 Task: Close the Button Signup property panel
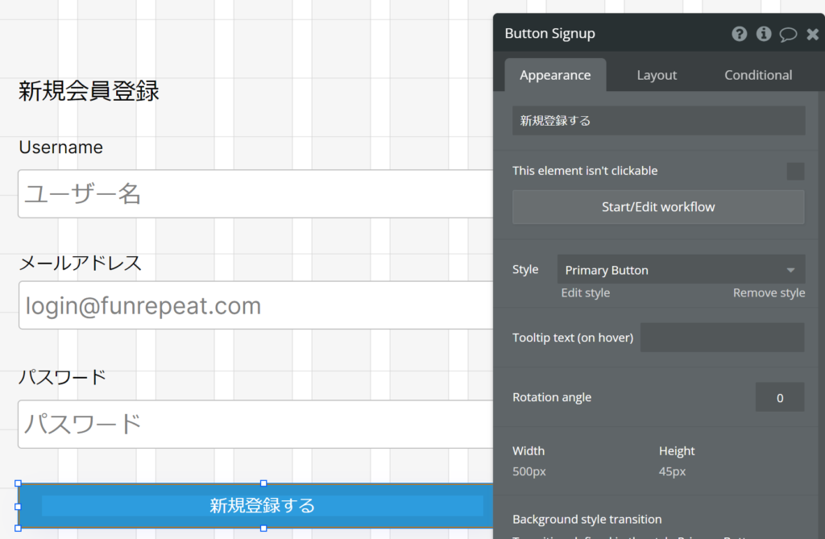[812, 34]
